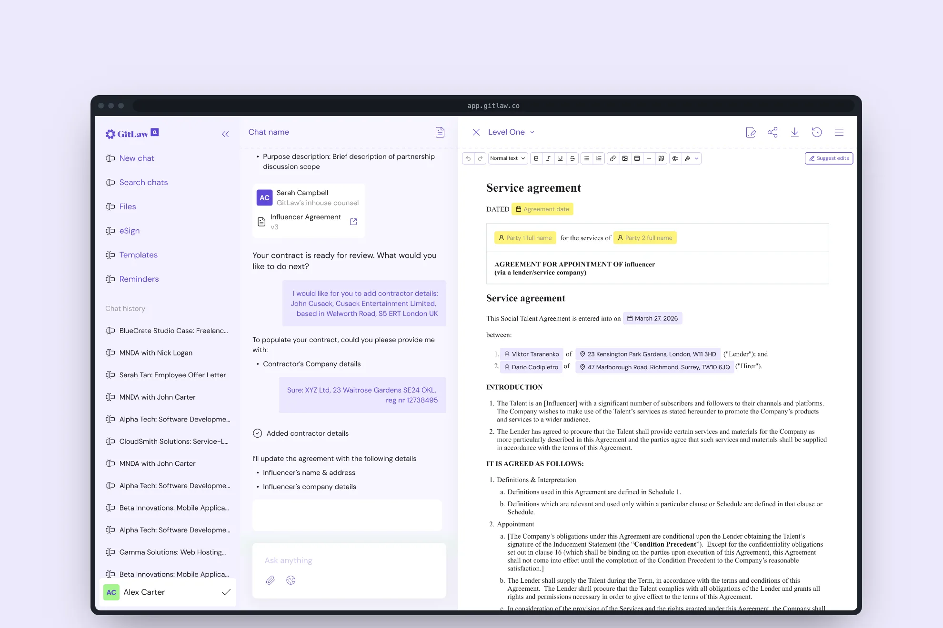Image resolution: width=943 pixels, height=628 pixels.
Task: Open Sarah Tan Employee Offer Letter chat
Action: pyautogui.click(x=166, y=375)
